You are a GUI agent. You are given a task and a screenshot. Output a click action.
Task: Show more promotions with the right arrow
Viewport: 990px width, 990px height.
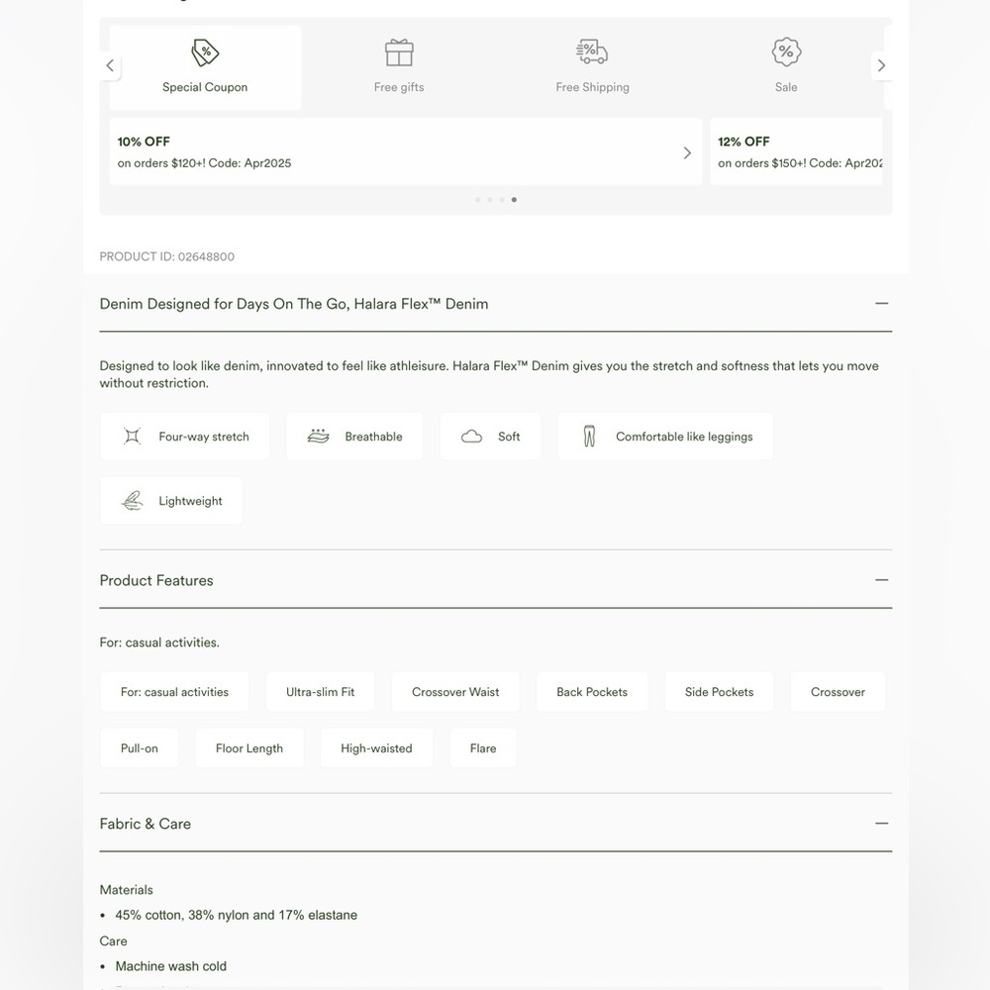coord(881,65)
